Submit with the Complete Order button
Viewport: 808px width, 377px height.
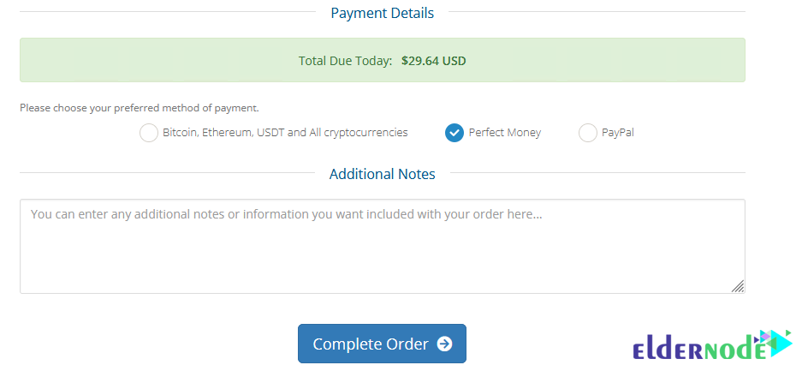(382, 344)
